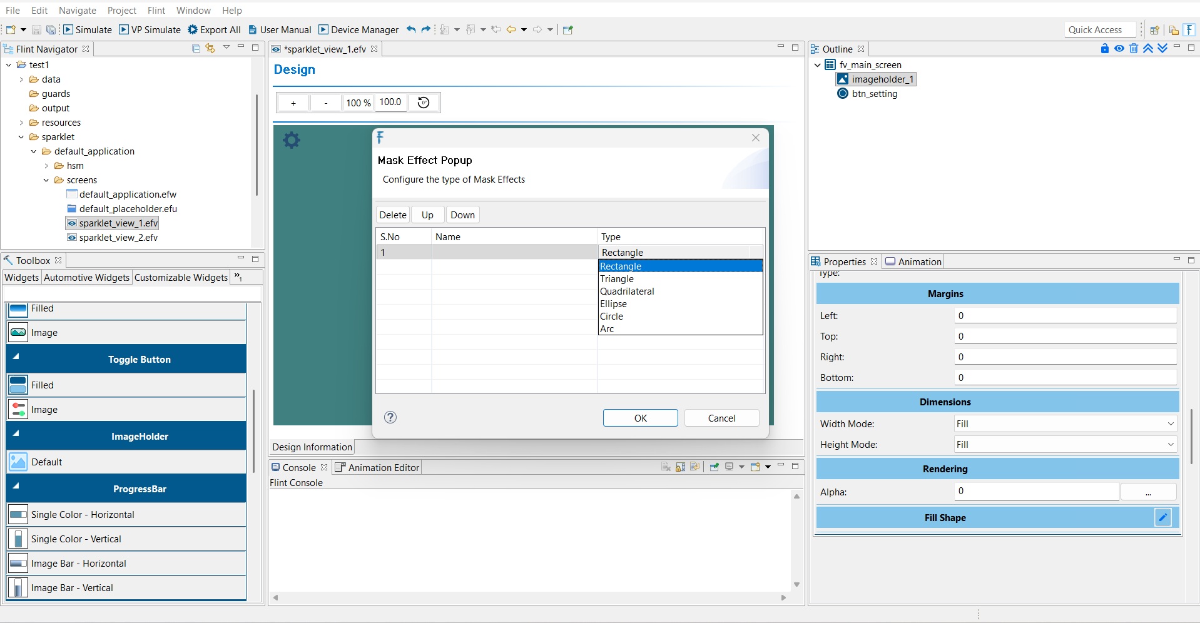Click the Pin Editor toolbar icon
Image resolution: width=1200 pixels, height=623 pixels.
[x=568, y=29]
